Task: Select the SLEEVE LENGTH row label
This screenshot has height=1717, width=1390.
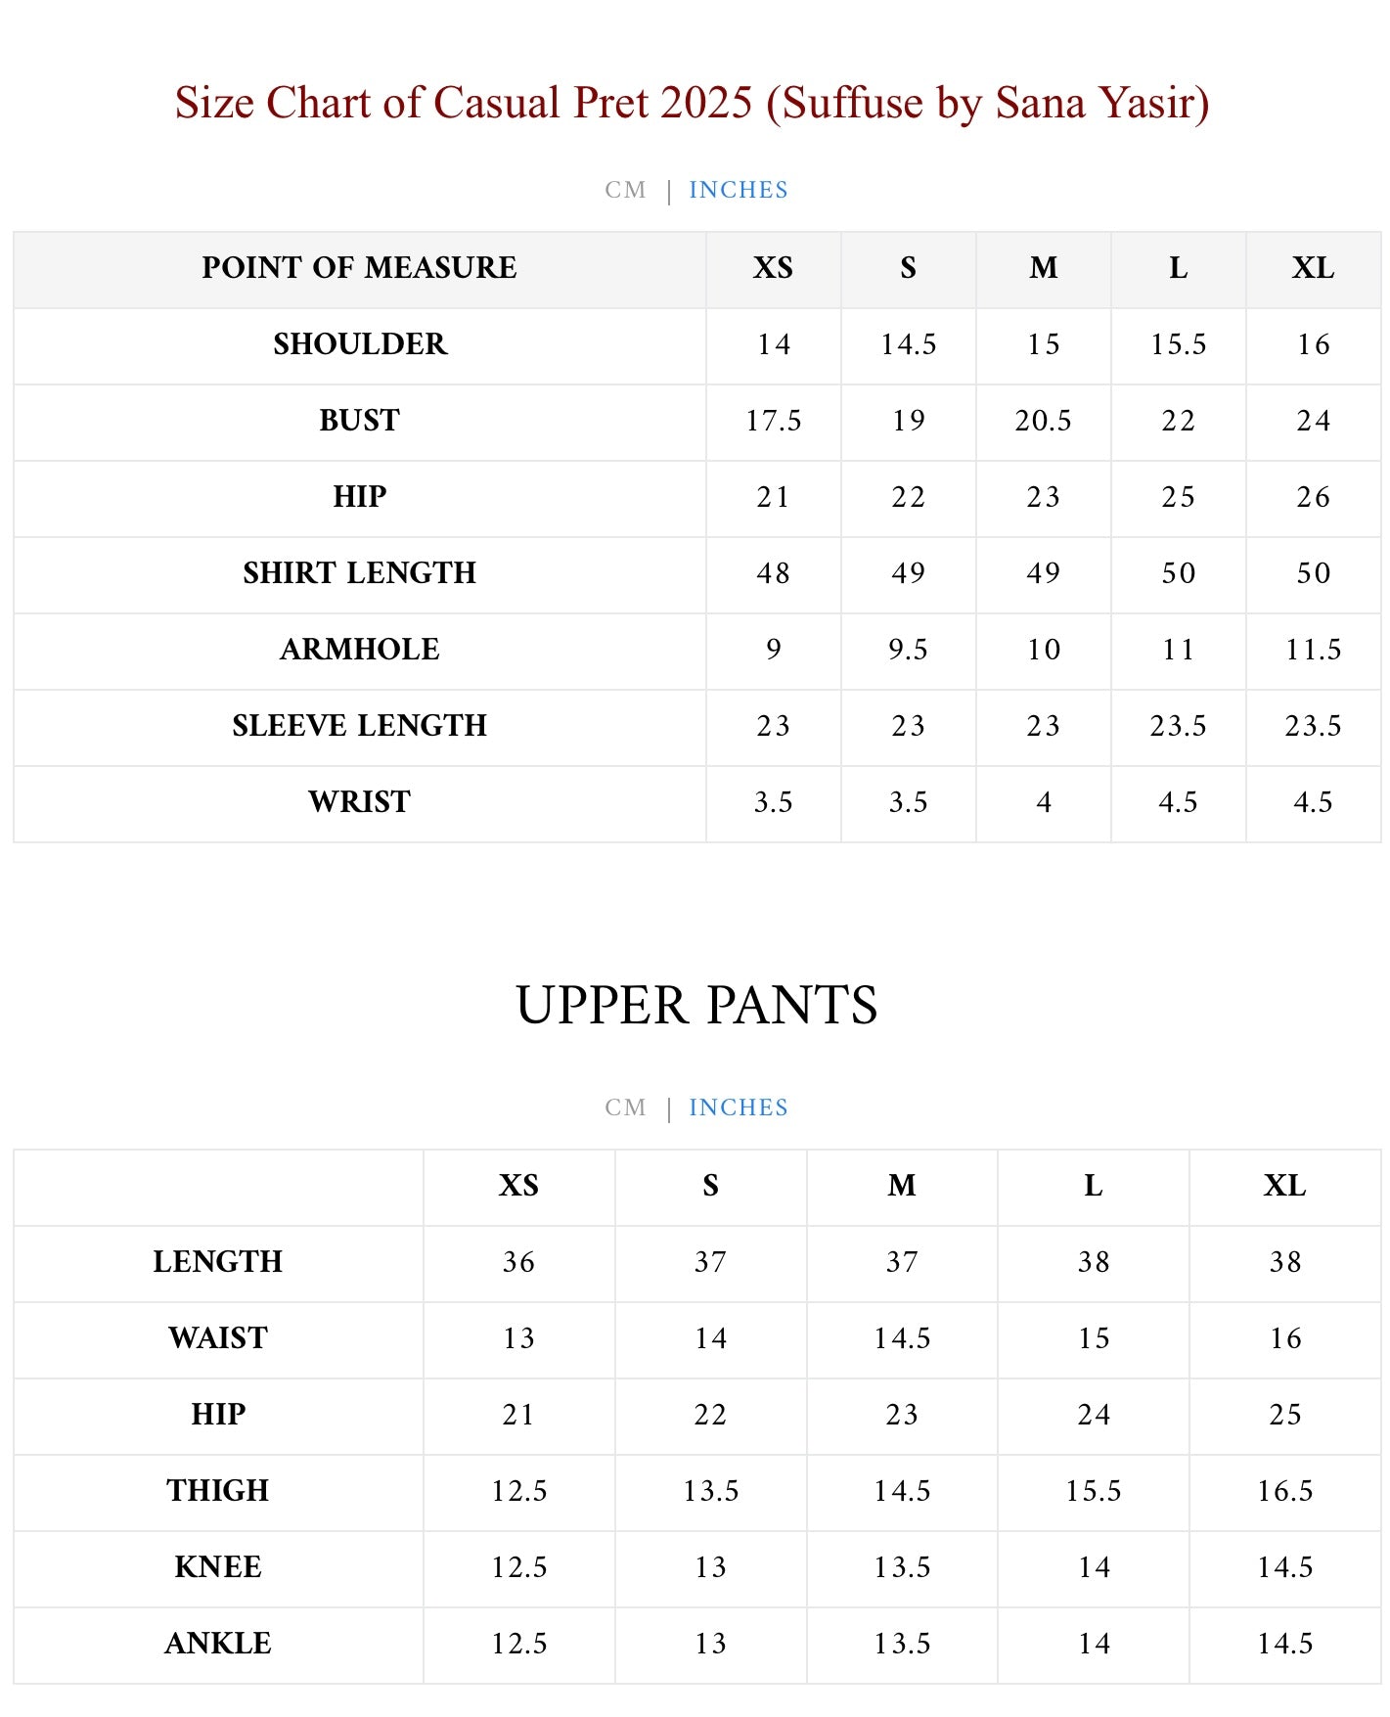Action: (359, 726)
